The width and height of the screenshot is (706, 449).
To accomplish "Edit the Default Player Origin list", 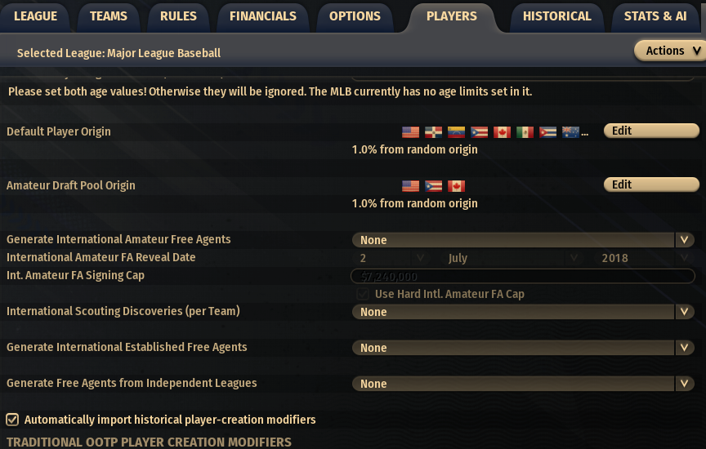I will pos(651,131).
